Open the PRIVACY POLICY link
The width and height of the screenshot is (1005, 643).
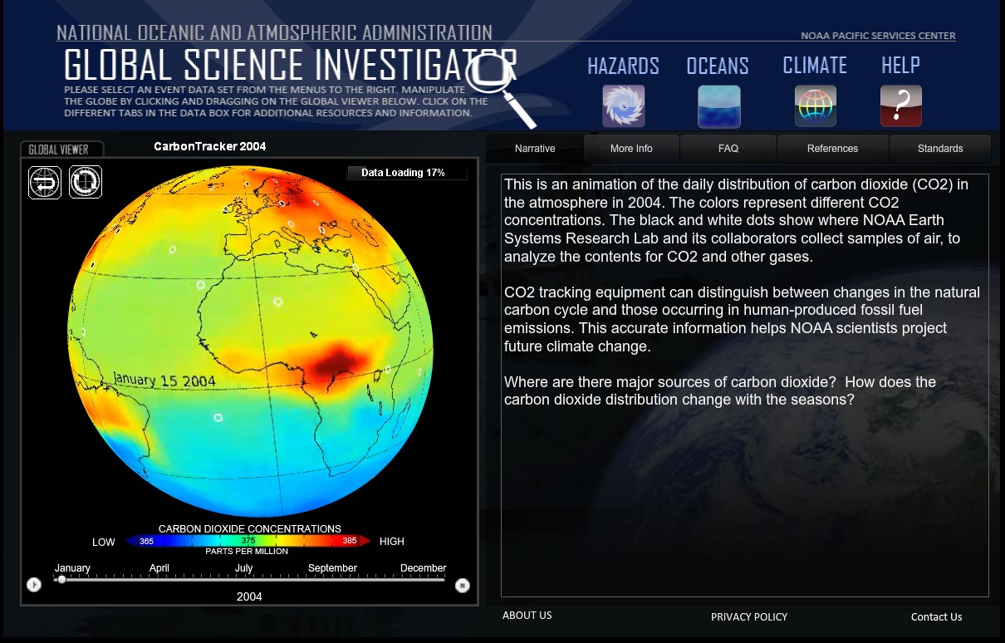point(749,616)
